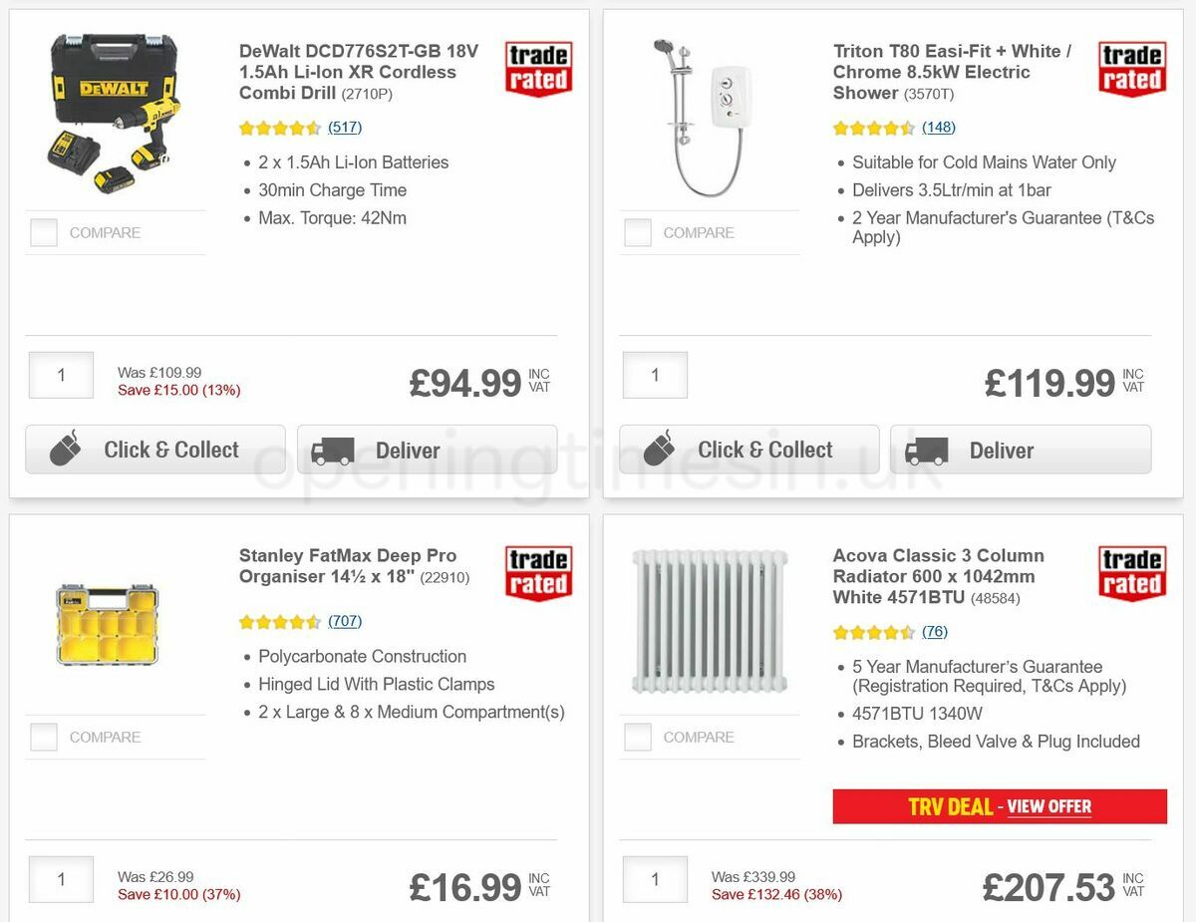
Task: Enable COMPARE for the Acova radiator
Action: tap(638, 737)
